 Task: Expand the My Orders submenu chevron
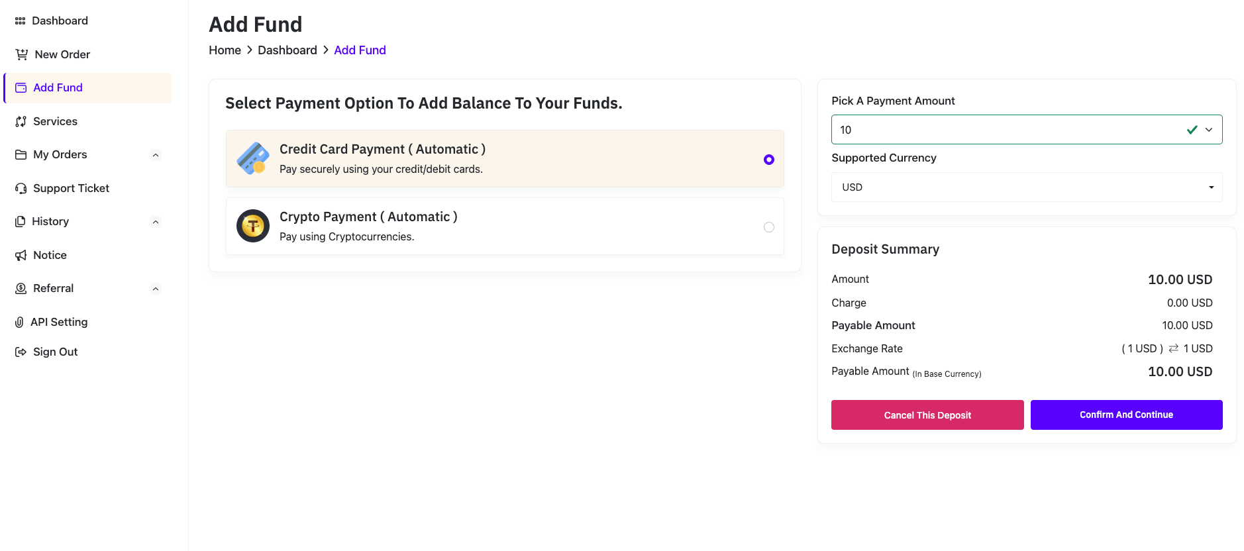[x=156, y=155]
